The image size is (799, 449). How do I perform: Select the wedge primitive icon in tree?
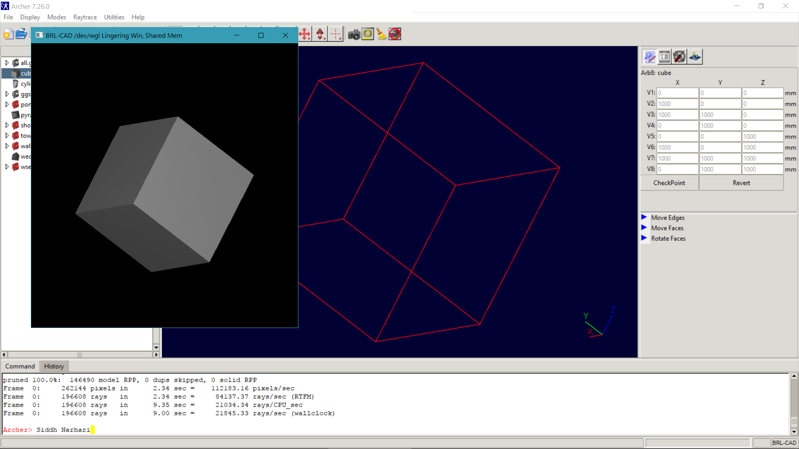[x=16, y=156]
